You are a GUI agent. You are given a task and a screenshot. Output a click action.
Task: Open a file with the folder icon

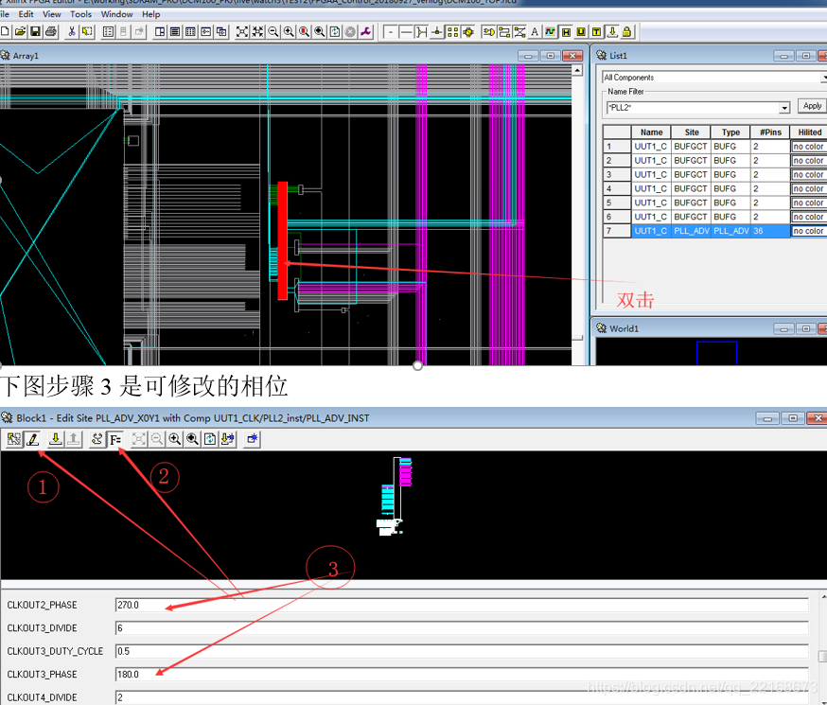point(20,31)
